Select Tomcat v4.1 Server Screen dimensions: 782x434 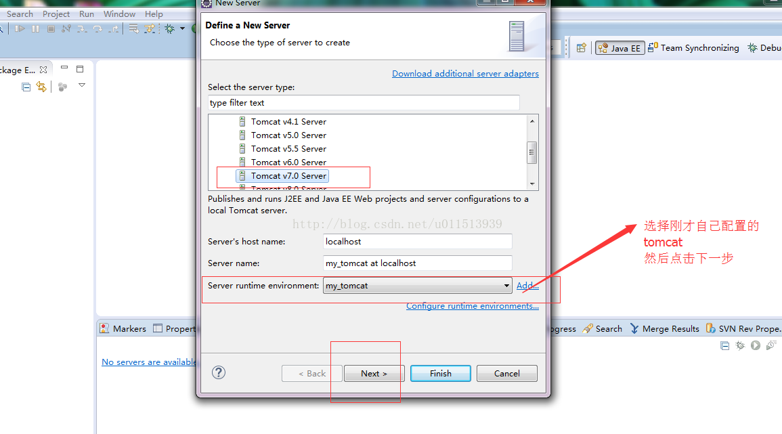(282, 122)
